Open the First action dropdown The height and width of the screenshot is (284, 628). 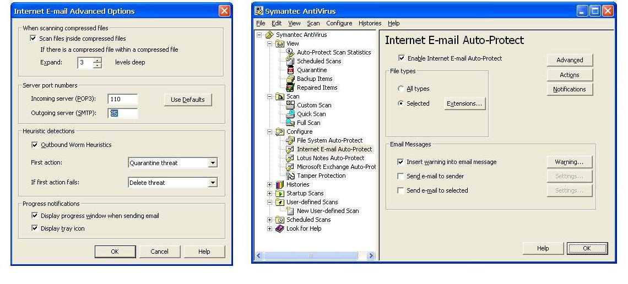tap(213, 163)
